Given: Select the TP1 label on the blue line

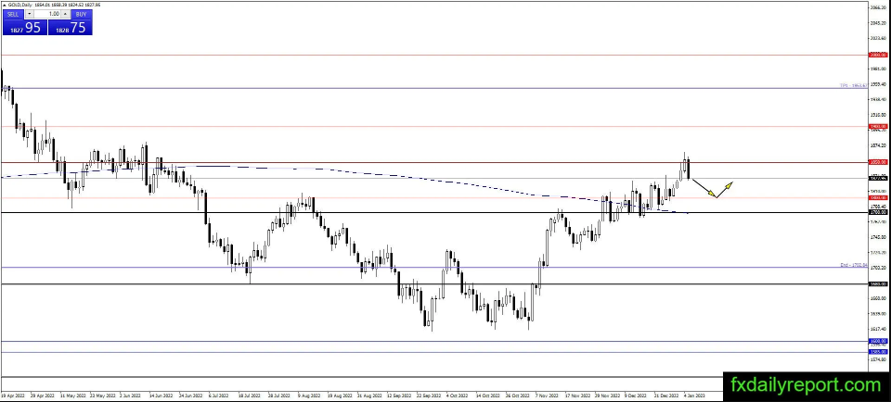Looking at the screenshot, I should 852,86.
